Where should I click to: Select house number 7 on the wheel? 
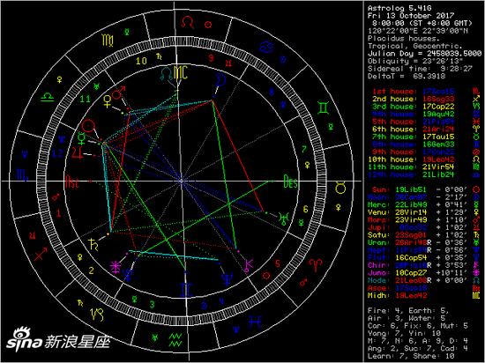(304, 149)
